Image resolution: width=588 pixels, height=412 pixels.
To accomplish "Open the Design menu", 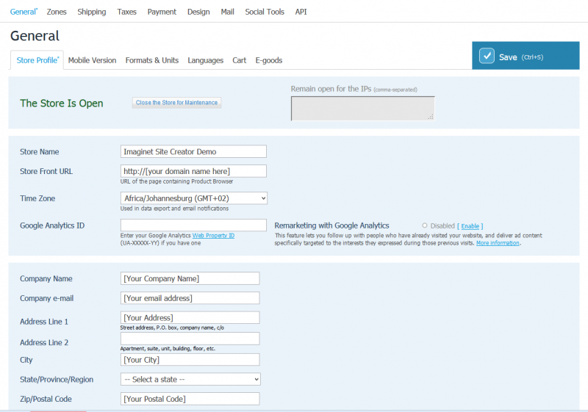I will 198,12.
